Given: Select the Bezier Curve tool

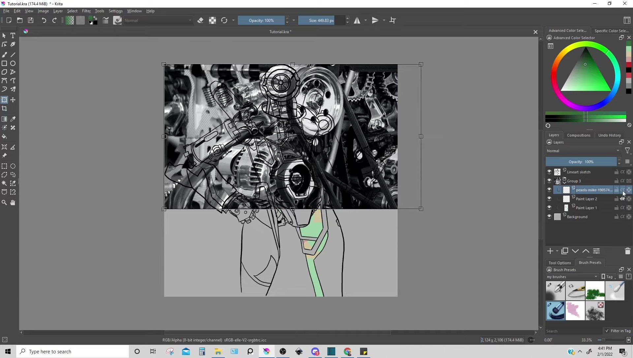Looking at the screenshot, I should click(4, 81).
